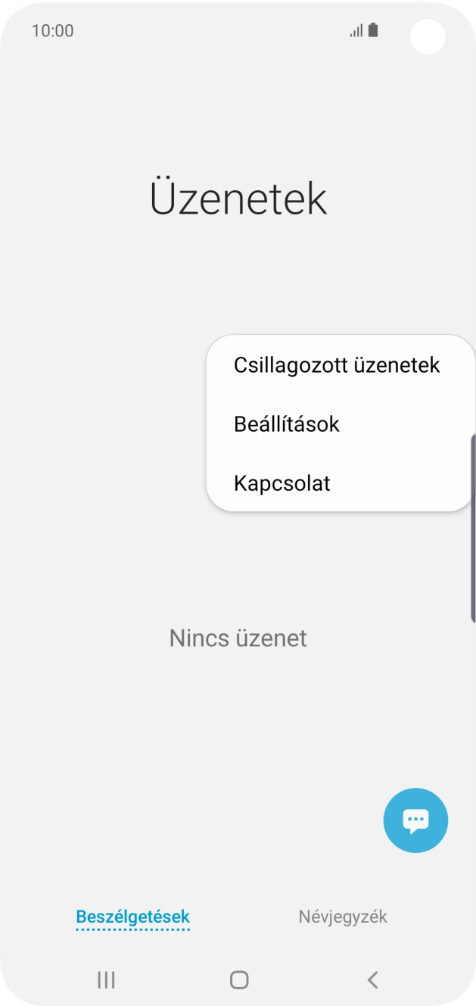The image size is (476, 1006).
Task: Choose Kapcsolat in the popup menu
Action: 282,483
